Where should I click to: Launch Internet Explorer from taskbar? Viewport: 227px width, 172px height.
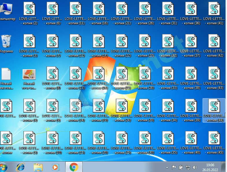[21, 167]
